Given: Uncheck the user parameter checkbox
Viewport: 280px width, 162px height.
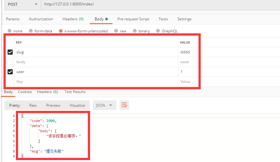Looking at the screenshot, I should (x=10, y=72).
